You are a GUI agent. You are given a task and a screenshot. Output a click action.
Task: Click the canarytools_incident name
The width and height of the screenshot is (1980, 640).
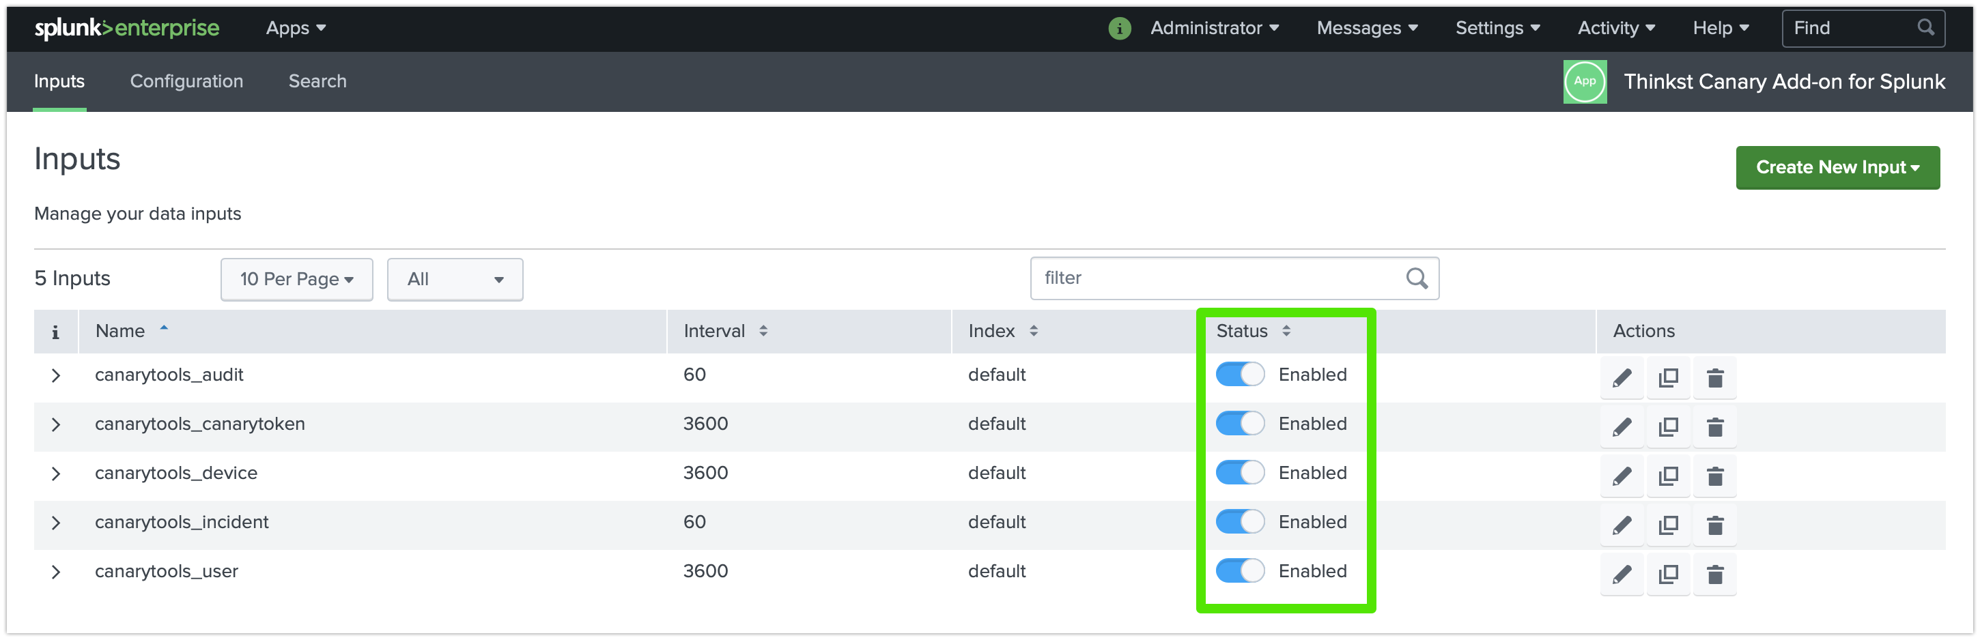tap(182, 523)
